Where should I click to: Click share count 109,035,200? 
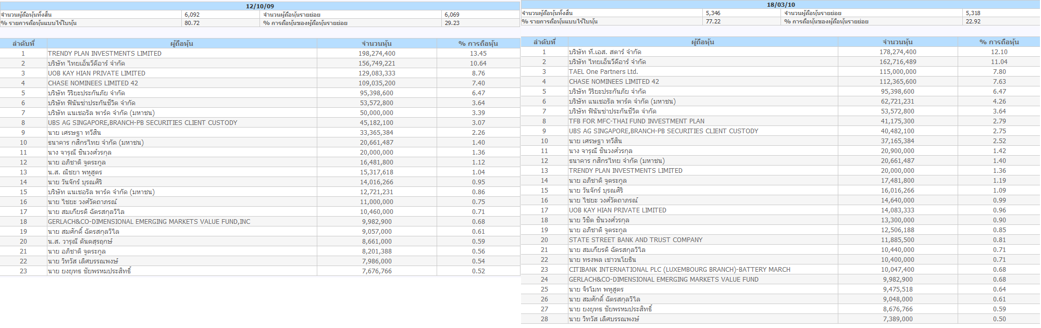[x=377, y=83]
